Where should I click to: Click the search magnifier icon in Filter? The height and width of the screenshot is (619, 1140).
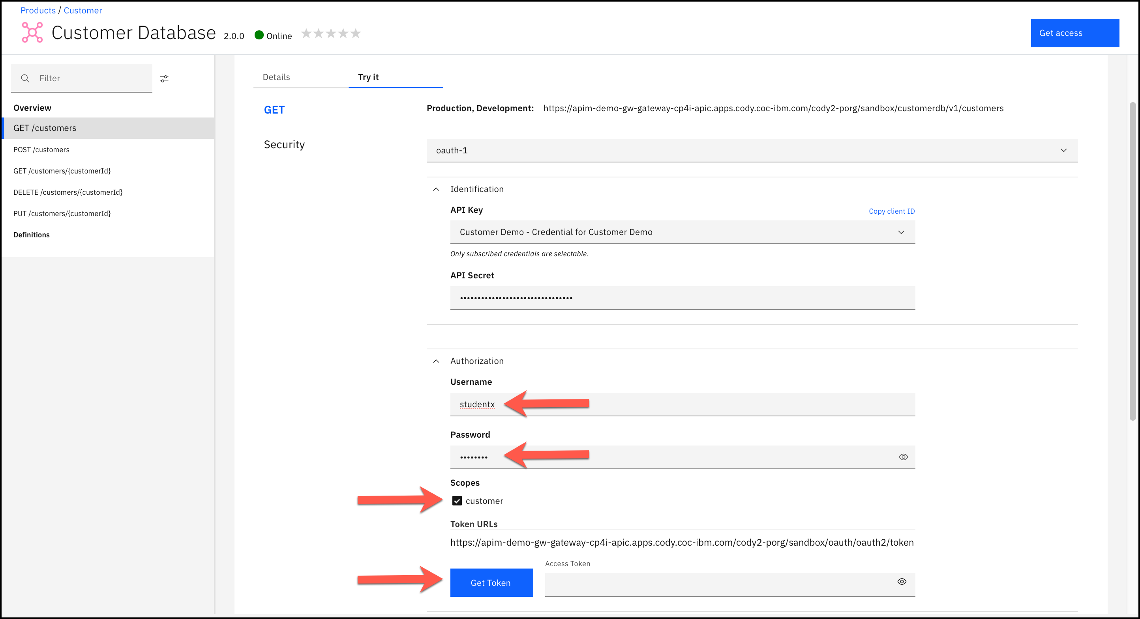(25, 78)
